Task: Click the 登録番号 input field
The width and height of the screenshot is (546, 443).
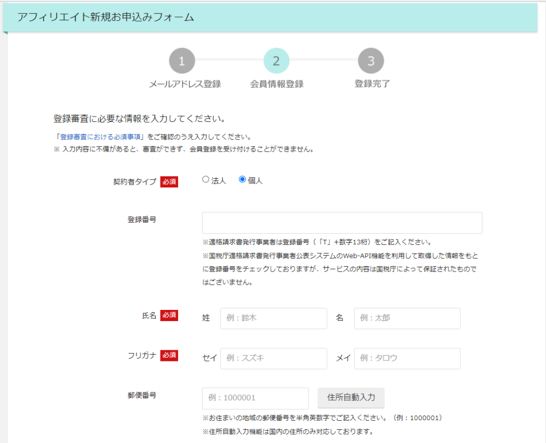Action: click(x=342, y=223)
